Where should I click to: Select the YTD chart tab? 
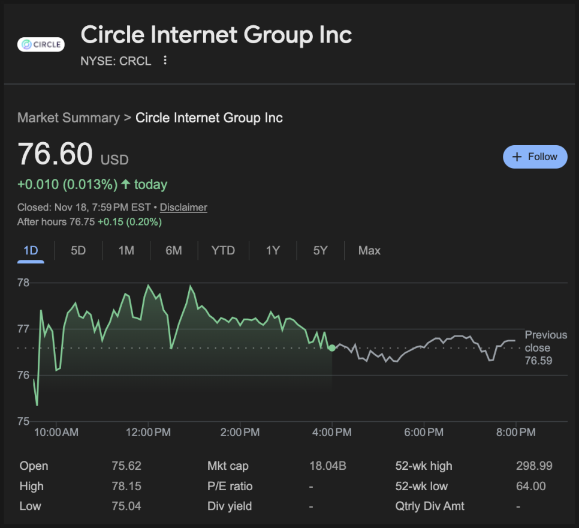point(223,251)
